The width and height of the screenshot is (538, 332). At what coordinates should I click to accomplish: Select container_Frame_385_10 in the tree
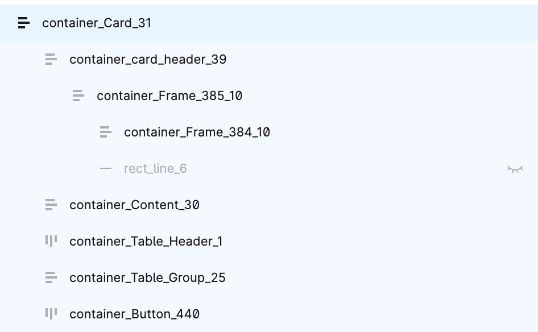point(169,96)
